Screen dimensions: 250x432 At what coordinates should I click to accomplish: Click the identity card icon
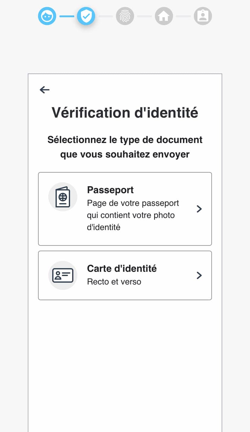[63, 275]
